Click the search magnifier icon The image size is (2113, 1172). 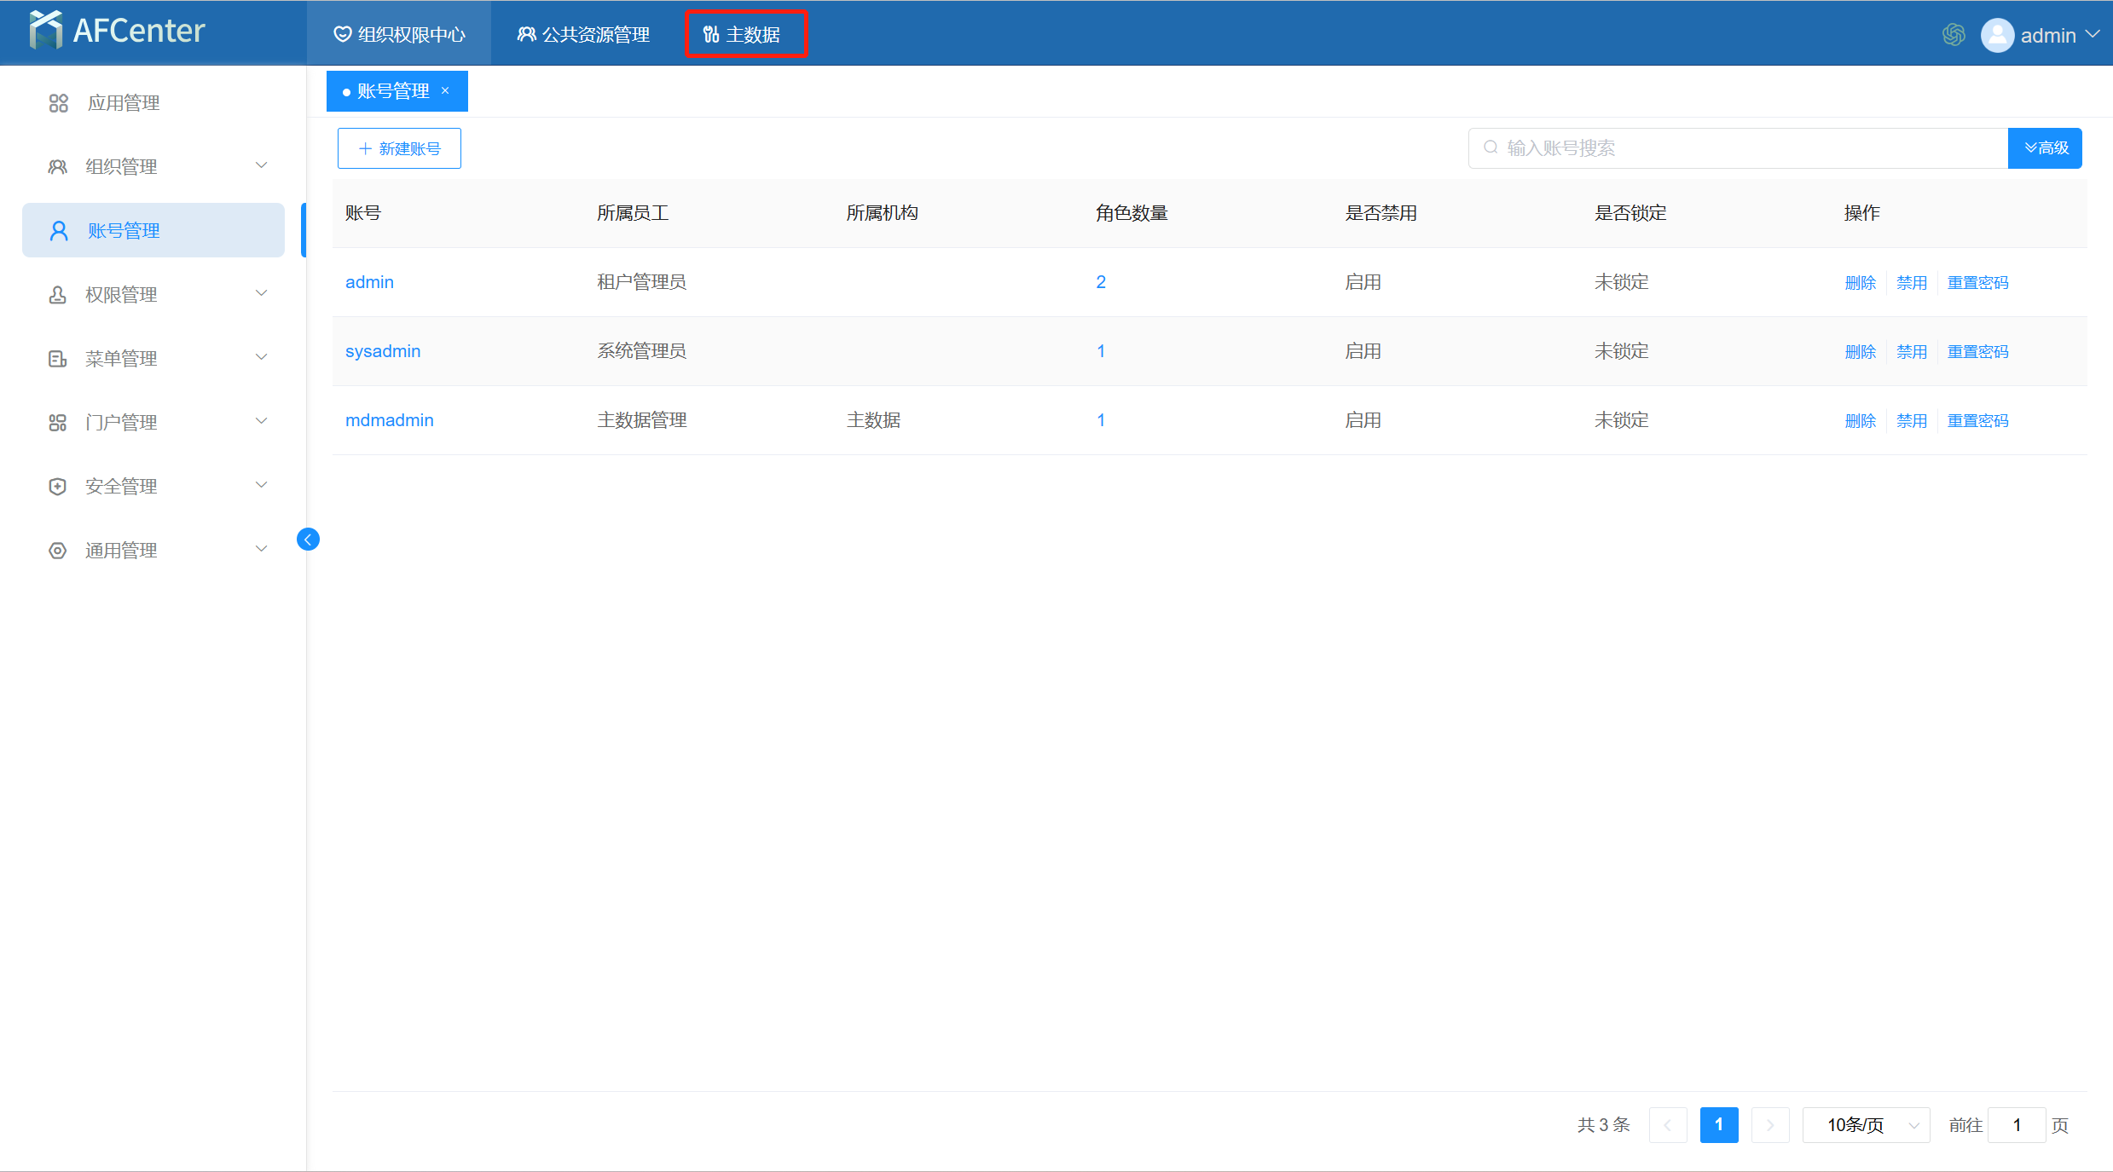tap(1491, 147)
